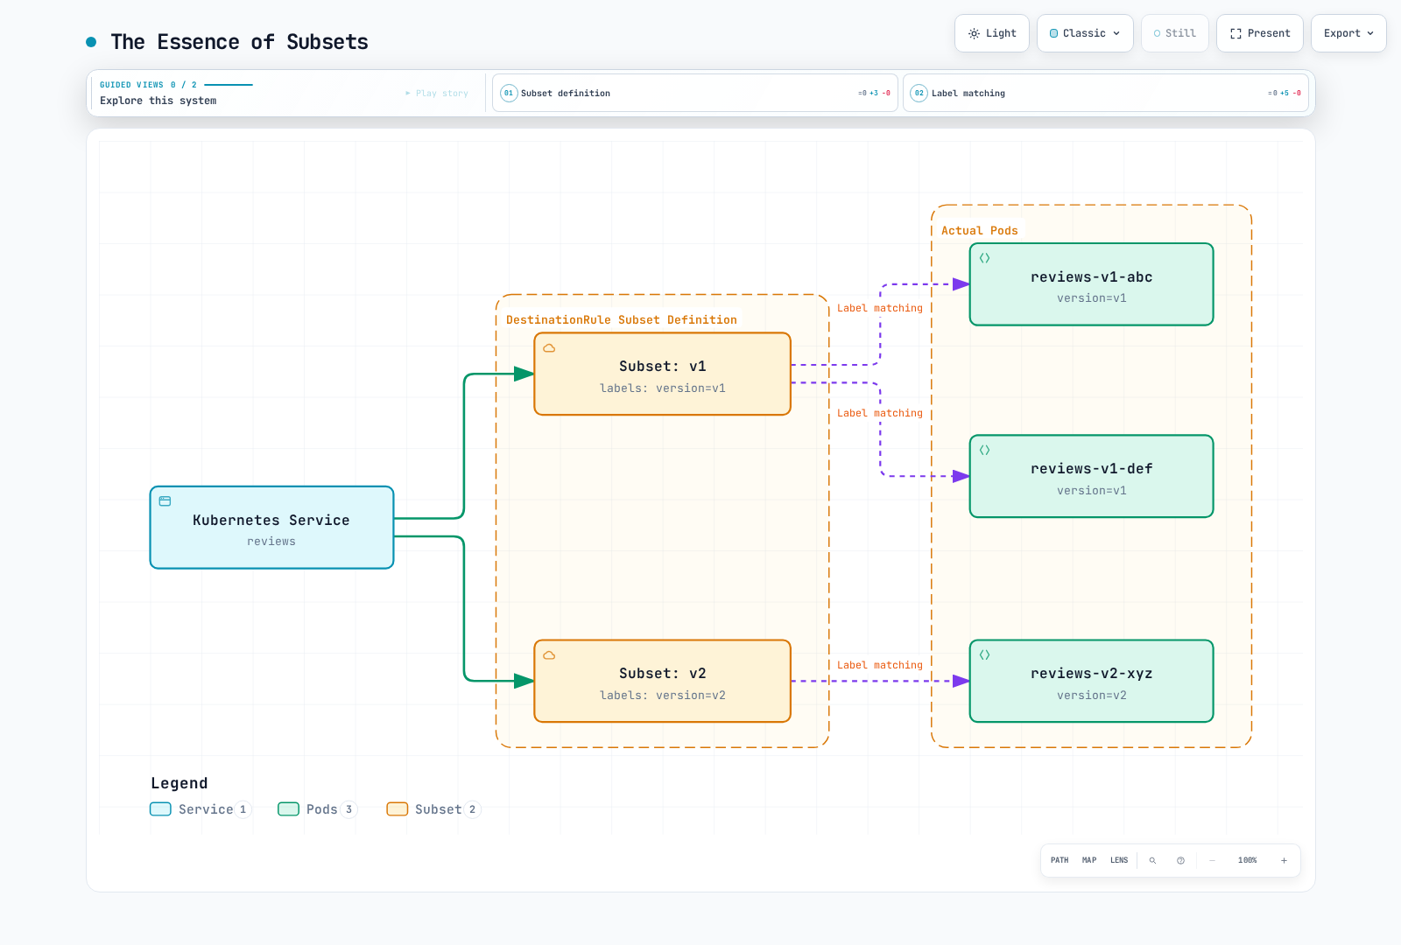Image resolution: width=1401 pixels, height=945 pixels.
Task: Click the guided views progress bar
Action: pos(229,85)
